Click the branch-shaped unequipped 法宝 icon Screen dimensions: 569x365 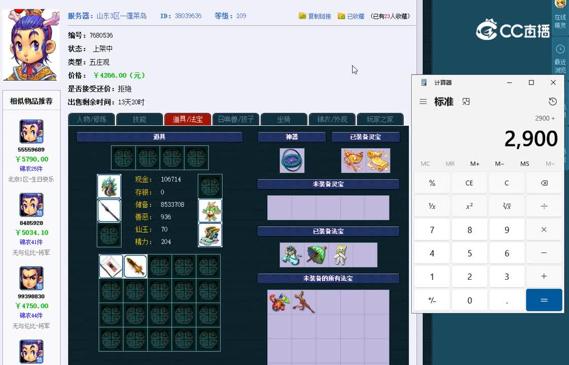click(x=304, y=302)
